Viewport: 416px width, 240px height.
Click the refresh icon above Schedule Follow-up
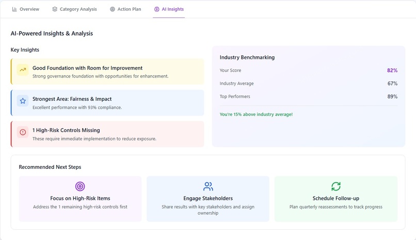tap(336, 186)
